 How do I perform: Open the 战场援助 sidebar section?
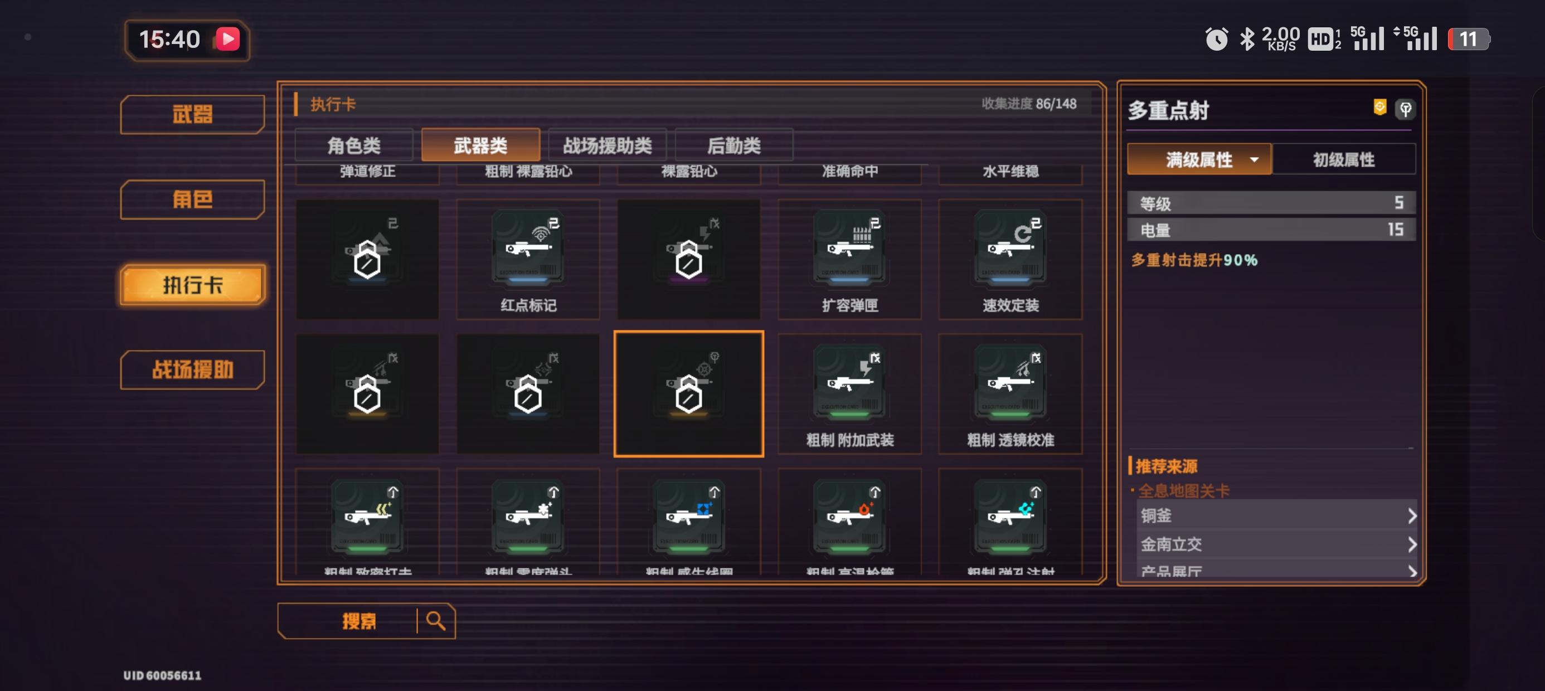(x=192, y=369)
